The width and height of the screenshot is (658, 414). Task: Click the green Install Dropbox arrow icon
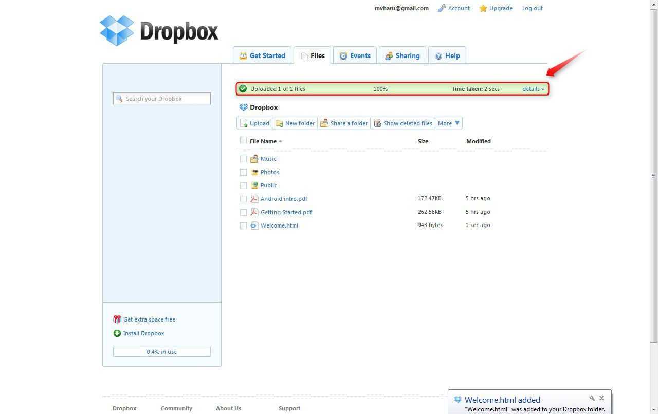117,333
